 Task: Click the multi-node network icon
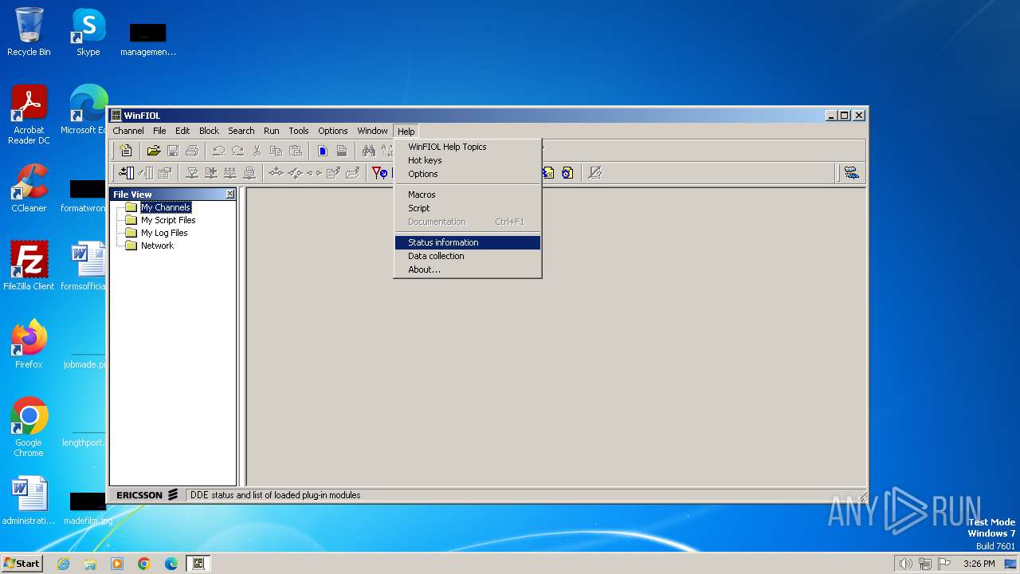(x=230, y=172)
